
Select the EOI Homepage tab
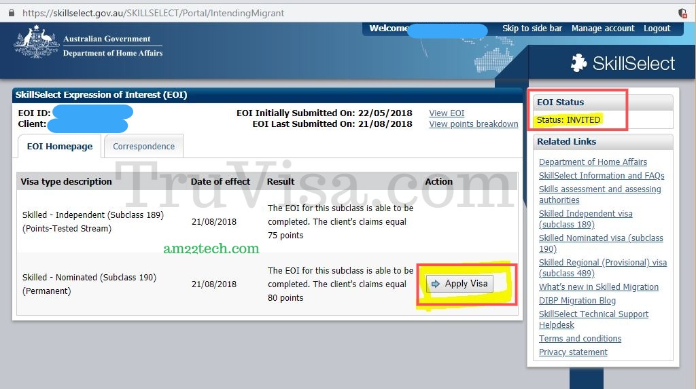tap(60, 147)
